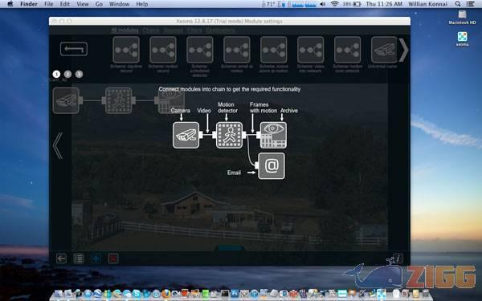482x301 pixels.
Task: Add the Scheme: motion record module
Action: (x=163, y=50)
